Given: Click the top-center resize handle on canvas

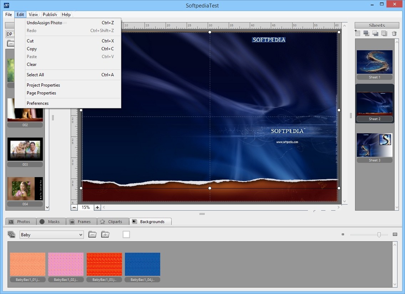Looking at the screenshot, I should click(x=210, y=32).
